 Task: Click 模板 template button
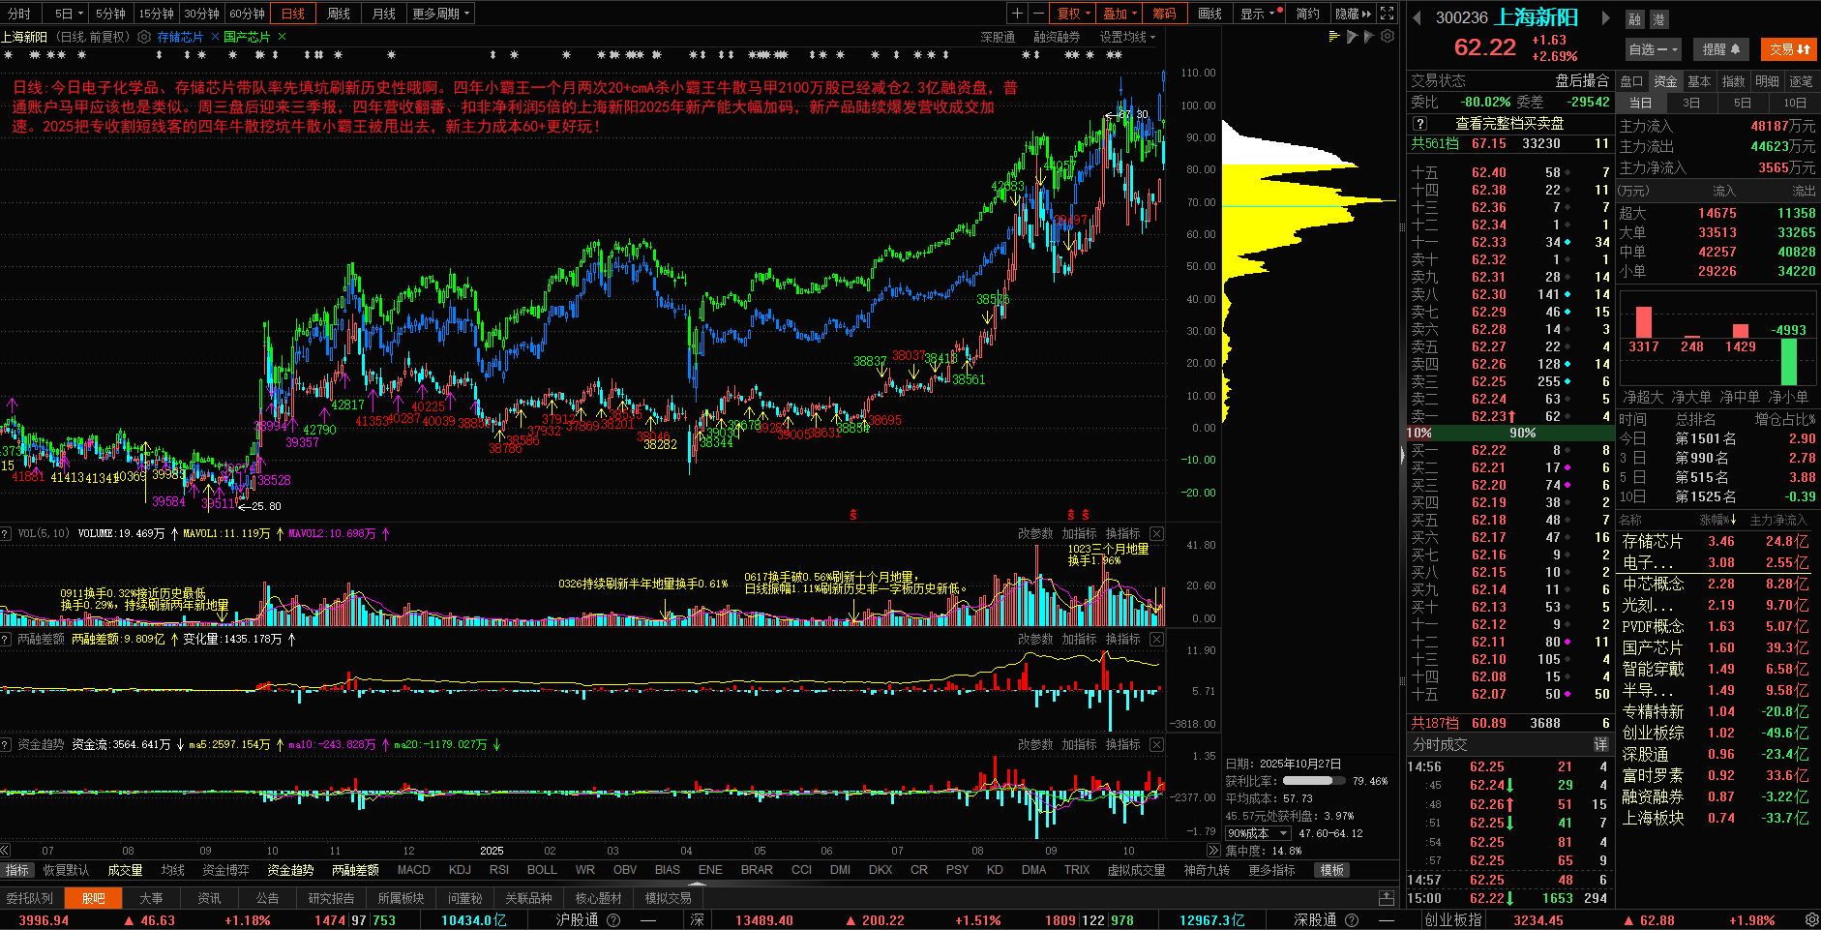1332,870
